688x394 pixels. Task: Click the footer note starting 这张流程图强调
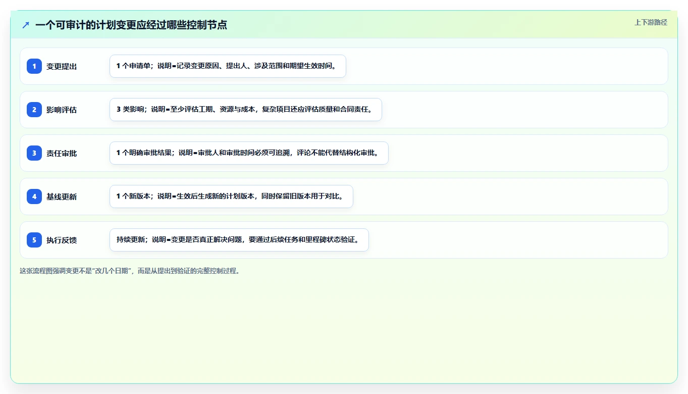coord(130,271)
